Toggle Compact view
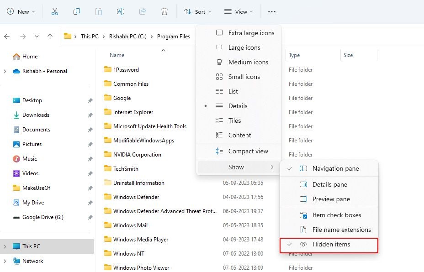The height and width of the screenshot is (272, 424). coord(238,151)
